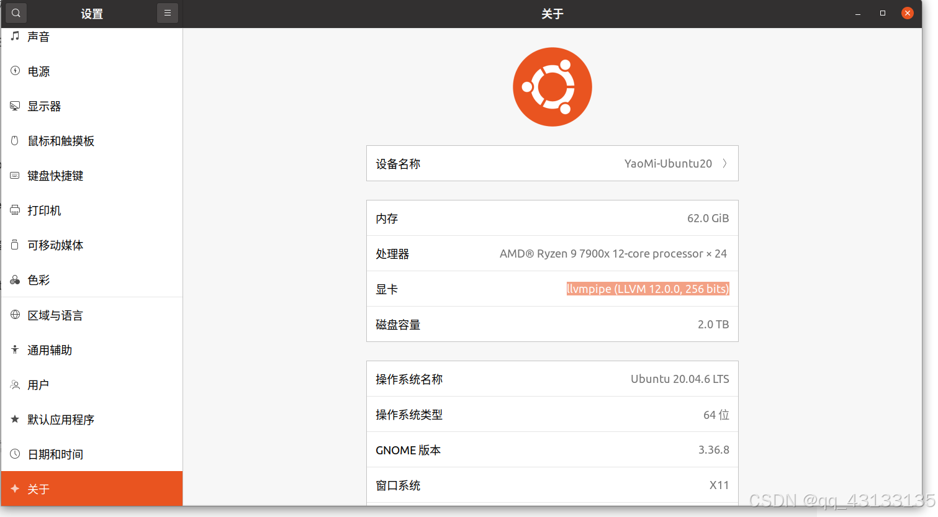Close the Settings window
Screen dimensions: 938x517
(908, 13)
